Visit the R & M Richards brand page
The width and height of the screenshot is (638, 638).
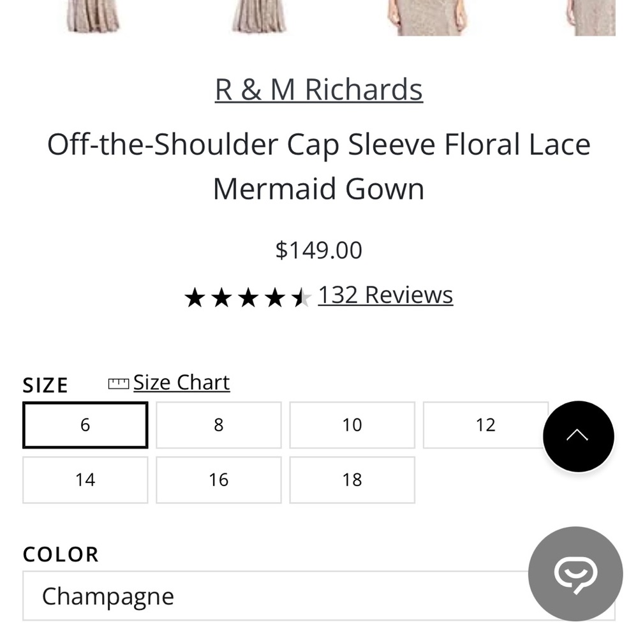pos(318,89)
